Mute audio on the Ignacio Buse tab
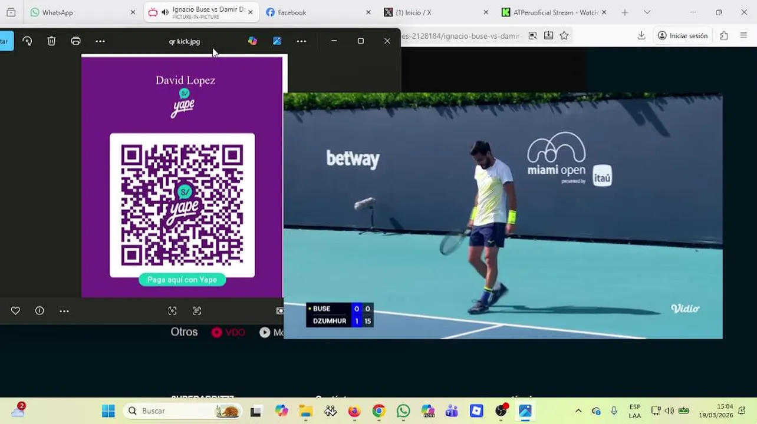The width and height of the screenshot is (757, 424). (x=165, y=12)
